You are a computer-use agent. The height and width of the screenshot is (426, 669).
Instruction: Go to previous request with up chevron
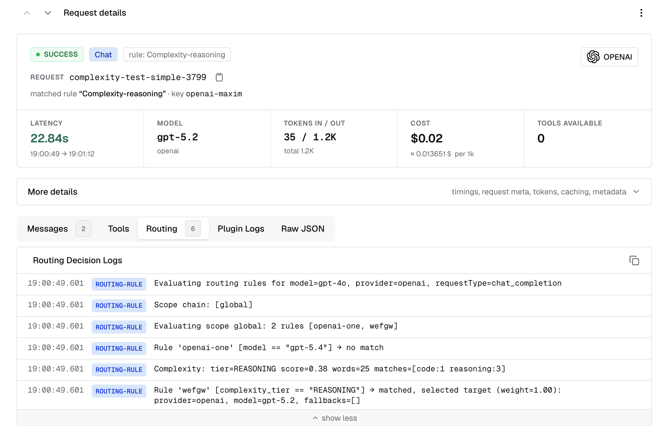coord(27,13)
